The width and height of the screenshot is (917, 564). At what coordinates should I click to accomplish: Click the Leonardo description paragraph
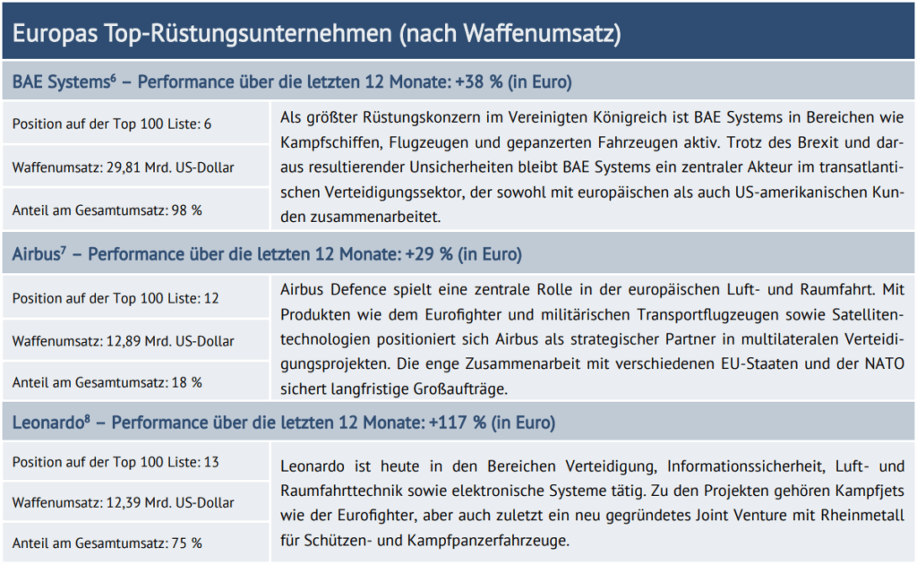(x=592, y=503)
